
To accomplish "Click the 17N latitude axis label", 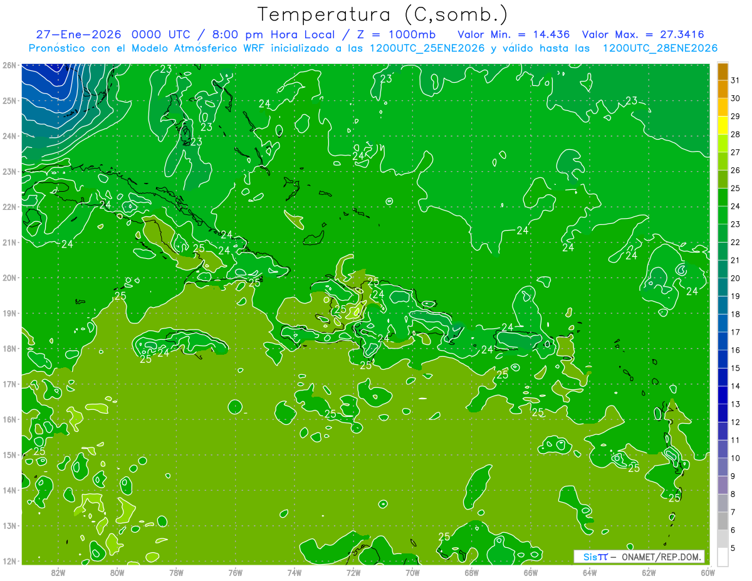I will [x=9, y=384].
